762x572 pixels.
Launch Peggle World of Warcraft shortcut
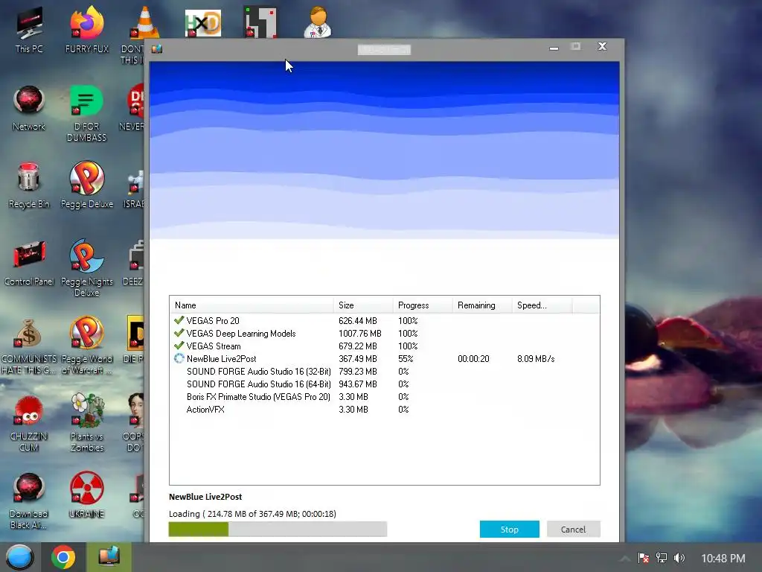[x=86, y=346]
